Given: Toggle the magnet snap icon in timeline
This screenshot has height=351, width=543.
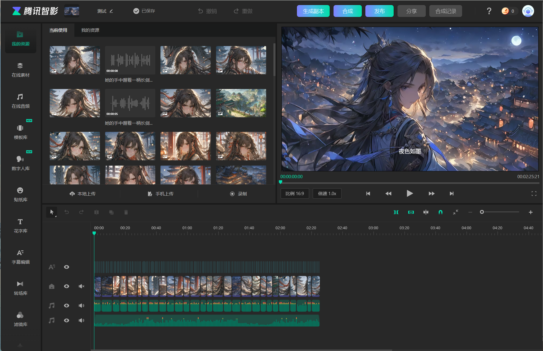Looking at the screenshot, I should click(440, 212).
